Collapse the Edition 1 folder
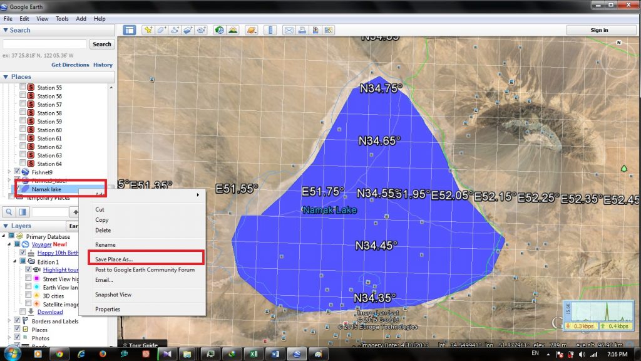This screenshot has width=641, height=361. coord(14,261)
